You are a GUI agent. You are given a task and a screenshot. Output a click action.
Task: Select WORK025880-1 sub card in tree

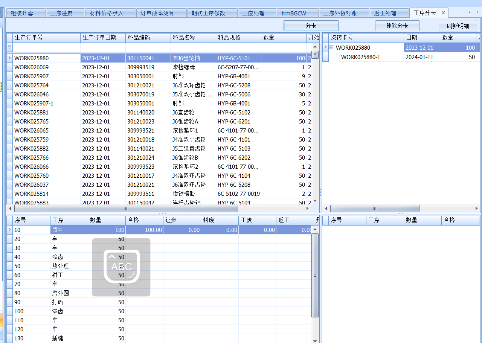tap(360, 57)
